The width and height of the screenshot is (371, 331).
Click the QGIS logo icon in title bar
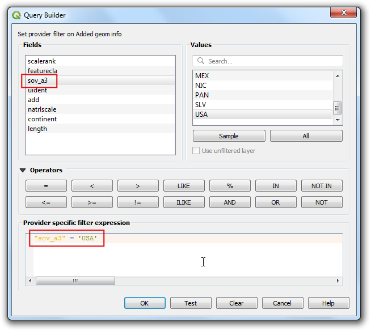pos(16,15)
